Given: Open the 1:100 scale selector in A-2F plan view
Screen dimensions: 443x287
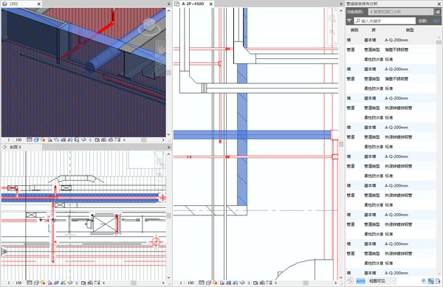Looking at the screenshot, I should coord(187,283).
